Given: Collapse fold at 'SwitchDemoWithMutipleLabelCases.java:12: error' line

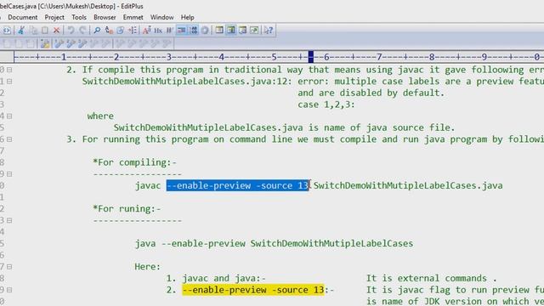Looking at the screenshot, I should click(9, 82).
